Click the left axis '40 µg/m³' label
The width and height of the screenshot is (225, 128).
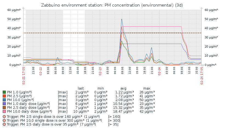14,28
